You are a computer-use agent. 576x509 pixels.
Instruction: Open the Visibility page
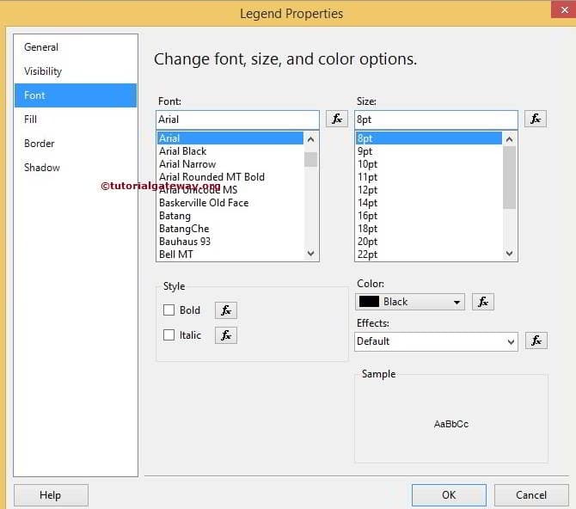coord(43,71)
